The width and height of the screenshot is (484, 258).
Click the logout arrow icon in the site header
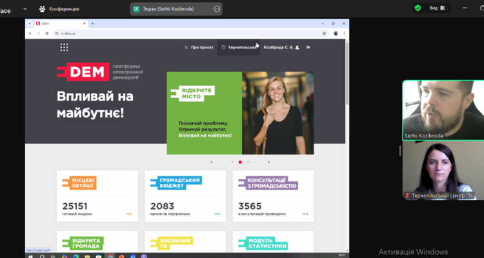tap(308, 47)
